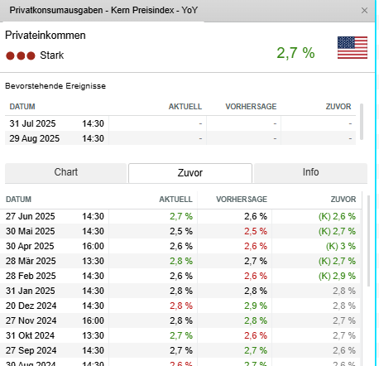Select the 31 Jan 2025 row
379x366 pixels.
coord(180,291)
